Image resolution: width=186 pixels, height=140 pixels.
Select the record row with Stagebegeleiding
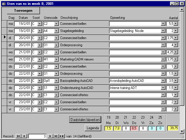[x=4, y=31]
